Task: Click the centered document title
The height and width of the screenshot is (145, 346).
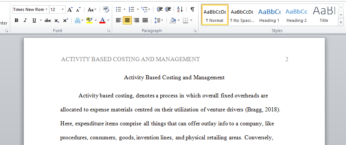Action: pos(174,77)
